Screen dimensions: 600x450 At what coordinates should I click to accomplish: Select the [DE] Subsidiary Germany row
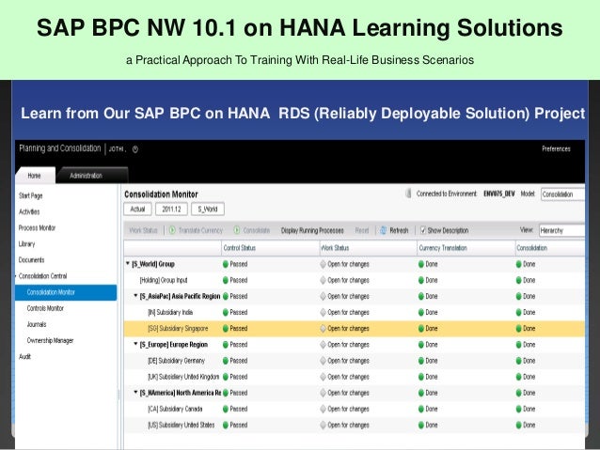[354, 361]
